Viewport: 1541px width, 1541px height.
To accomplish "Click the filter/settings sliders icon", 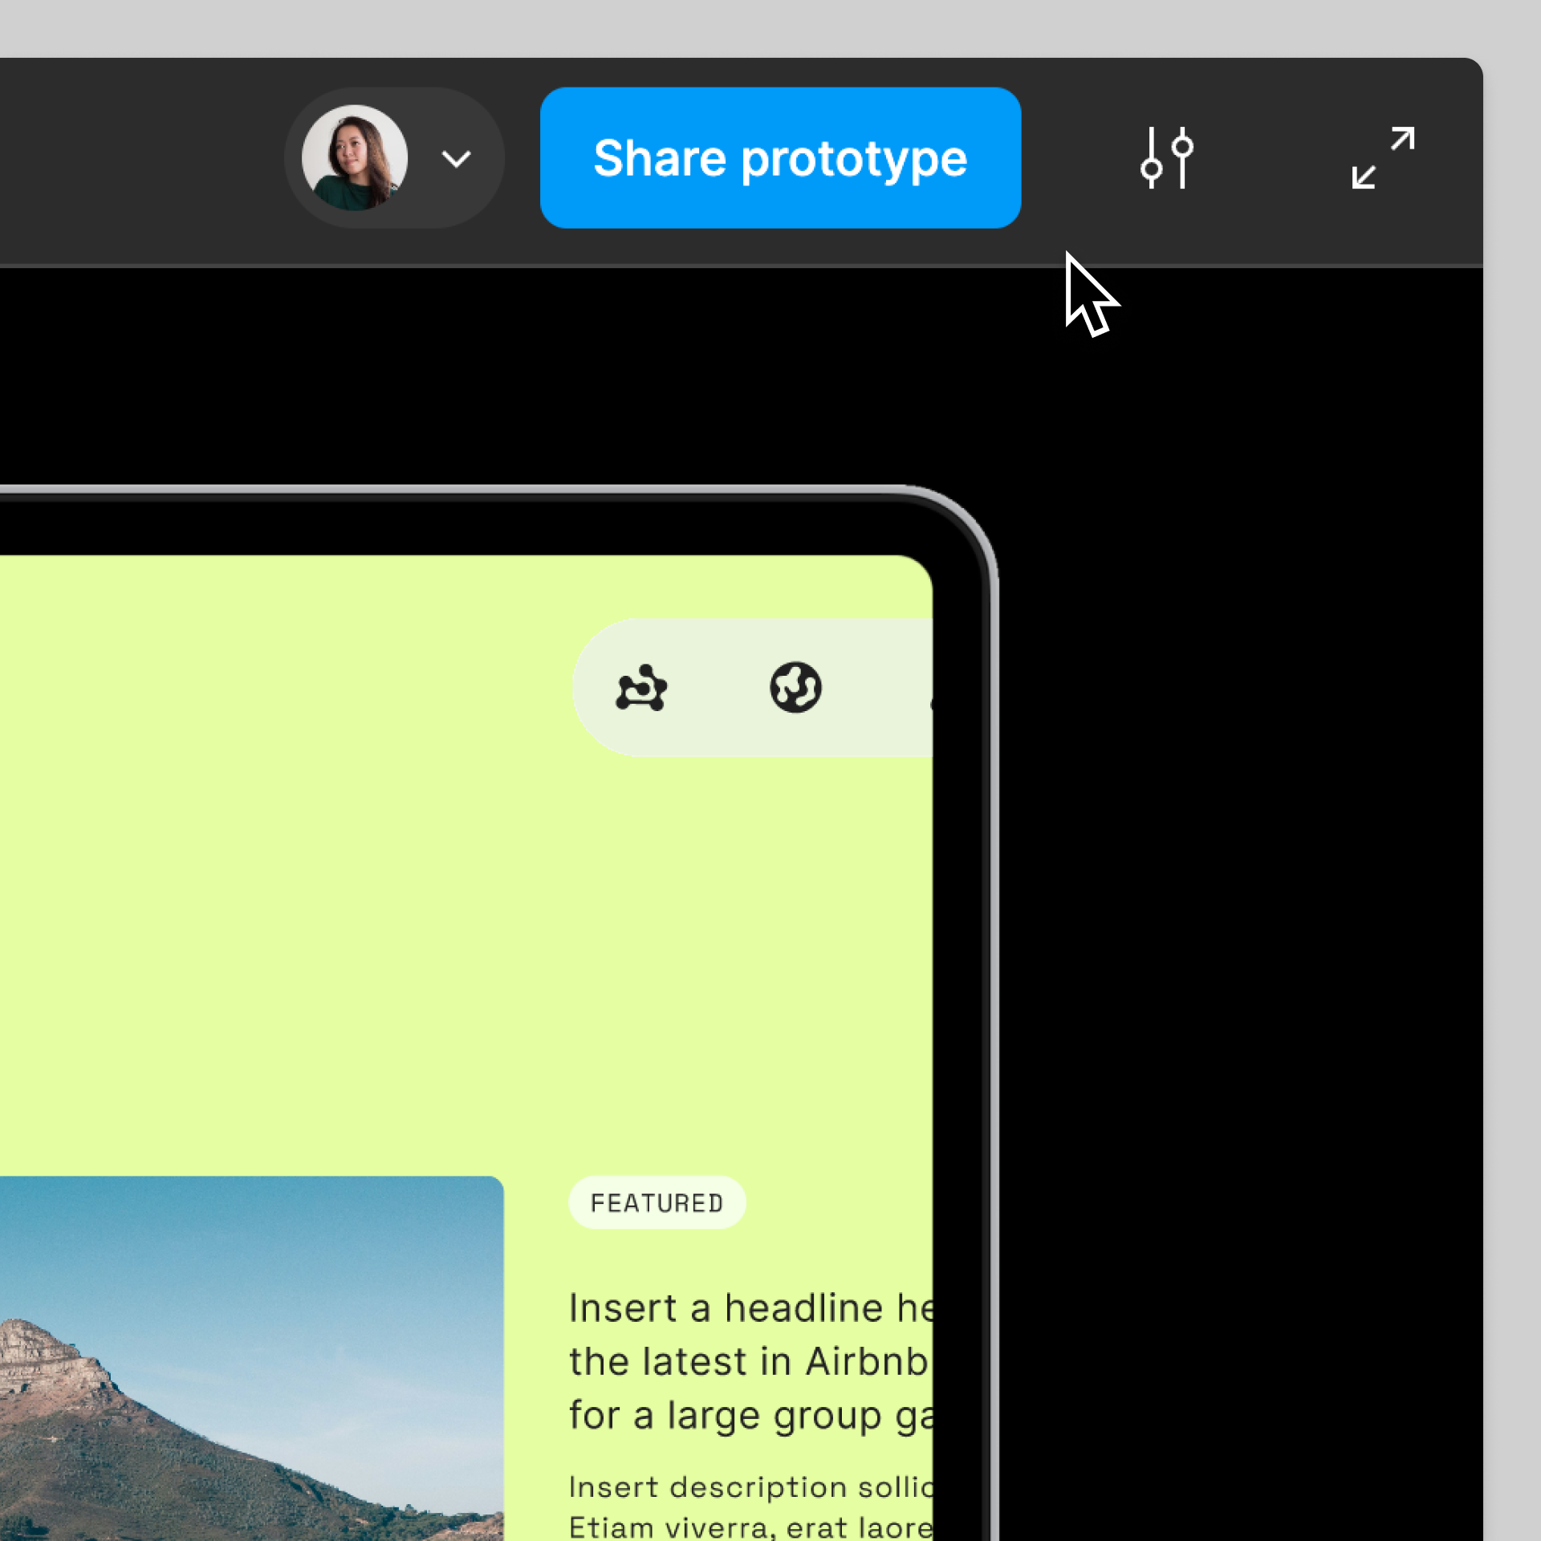I will tap(1165, 157).
